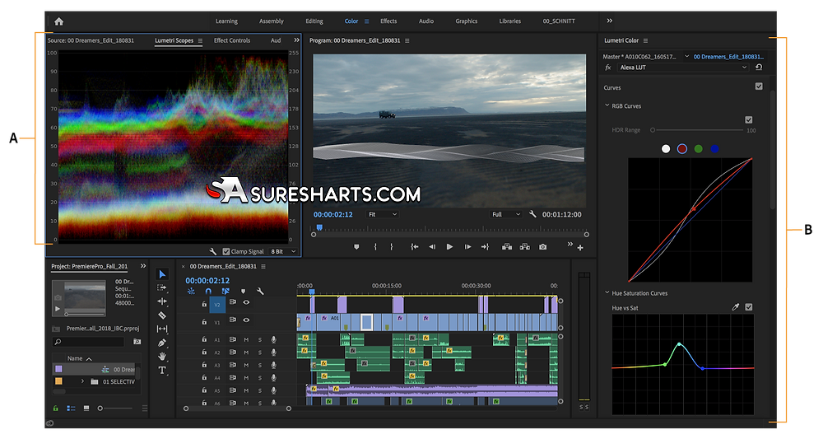Toggle the Curves section checkbox
This screenshot has height=439, width=823.
coord(759,86)
